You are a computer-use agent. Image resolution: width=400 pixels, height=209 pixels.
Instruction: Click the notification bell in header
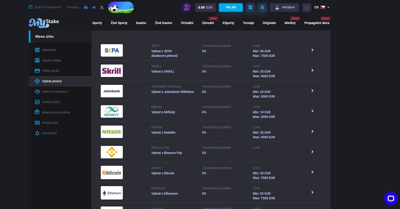point(262,7)
